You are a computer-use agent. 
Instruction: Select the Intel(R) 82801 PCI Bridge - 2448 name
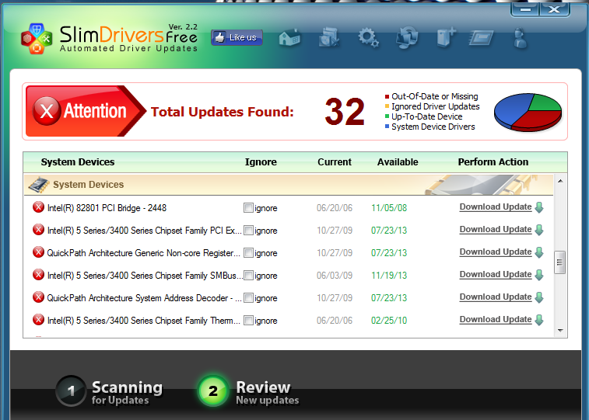(x=107, y=208)
